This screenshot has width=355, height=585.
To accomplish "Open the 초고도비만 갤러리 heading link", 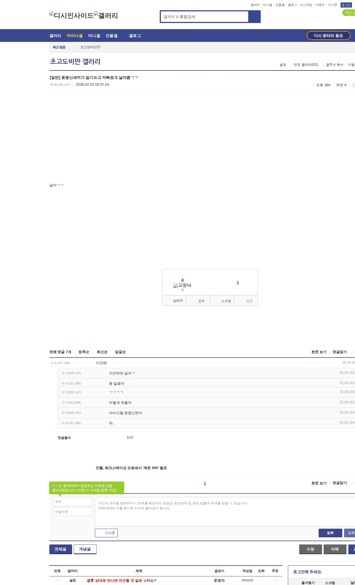I will click(x=75, y=61).
